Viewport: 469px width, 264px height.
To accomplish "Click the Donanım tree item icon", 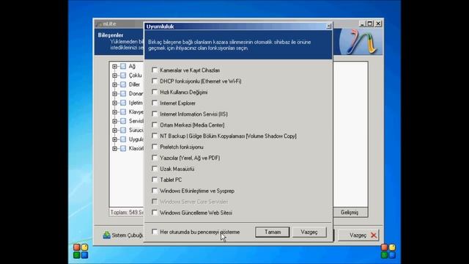I will click(123, 94).
